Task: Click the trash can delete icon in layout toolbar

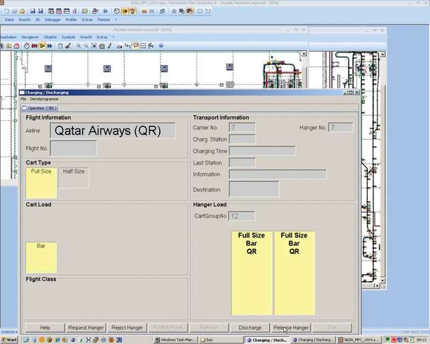Action: point(60,46)
